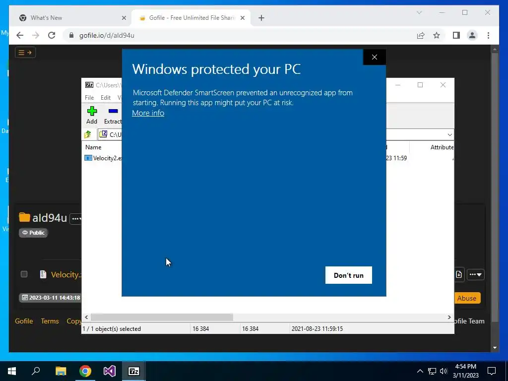This screenshot has height=381, width=508.
Task: Click the Abuse report button
Action: [466, 298]
